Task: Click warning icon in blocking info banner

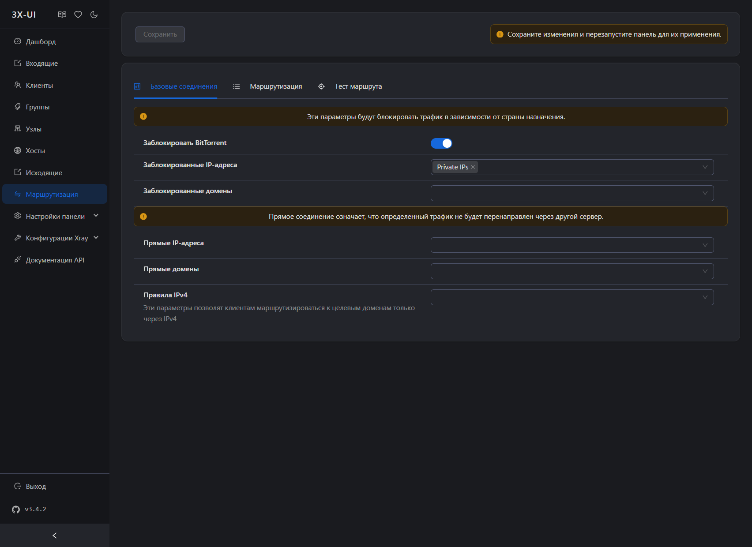Action: (x=143, y=116)
